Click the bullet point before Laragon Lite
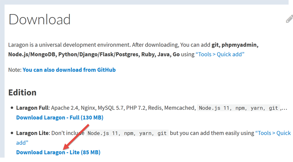The image size is (293, 162). pos(12,133)
